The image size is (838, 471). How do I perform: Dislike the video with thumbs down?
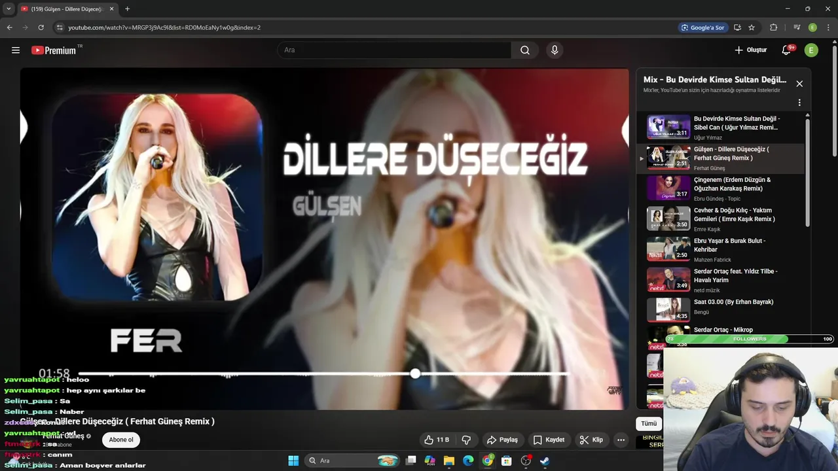[467, 440]
